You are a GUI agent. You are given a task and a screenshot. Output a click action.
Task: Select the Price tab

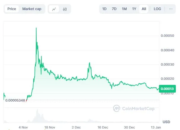[x=12, y=9]
